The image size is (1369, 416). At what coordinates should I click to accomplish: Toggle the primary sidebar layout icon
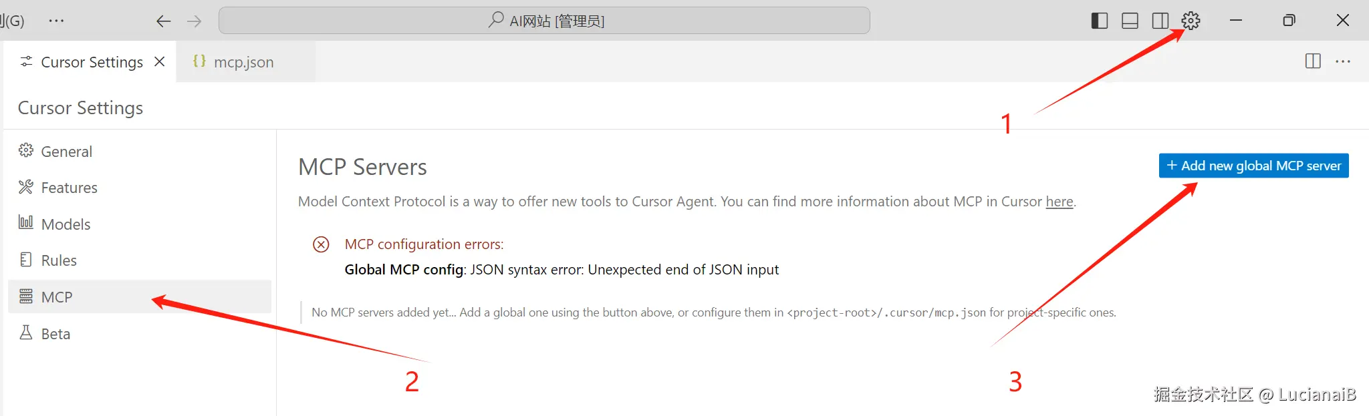click(1099, 21)
